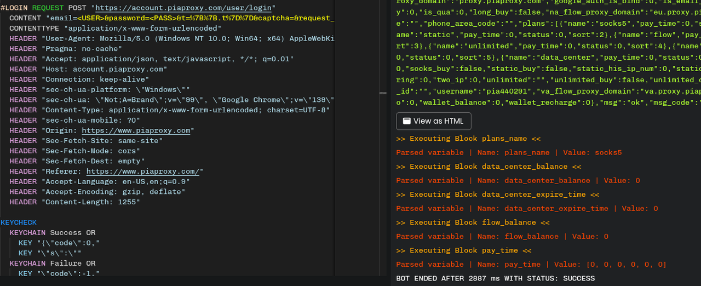Click the Pragma: no-cache header line

click(x=66, y=49)
